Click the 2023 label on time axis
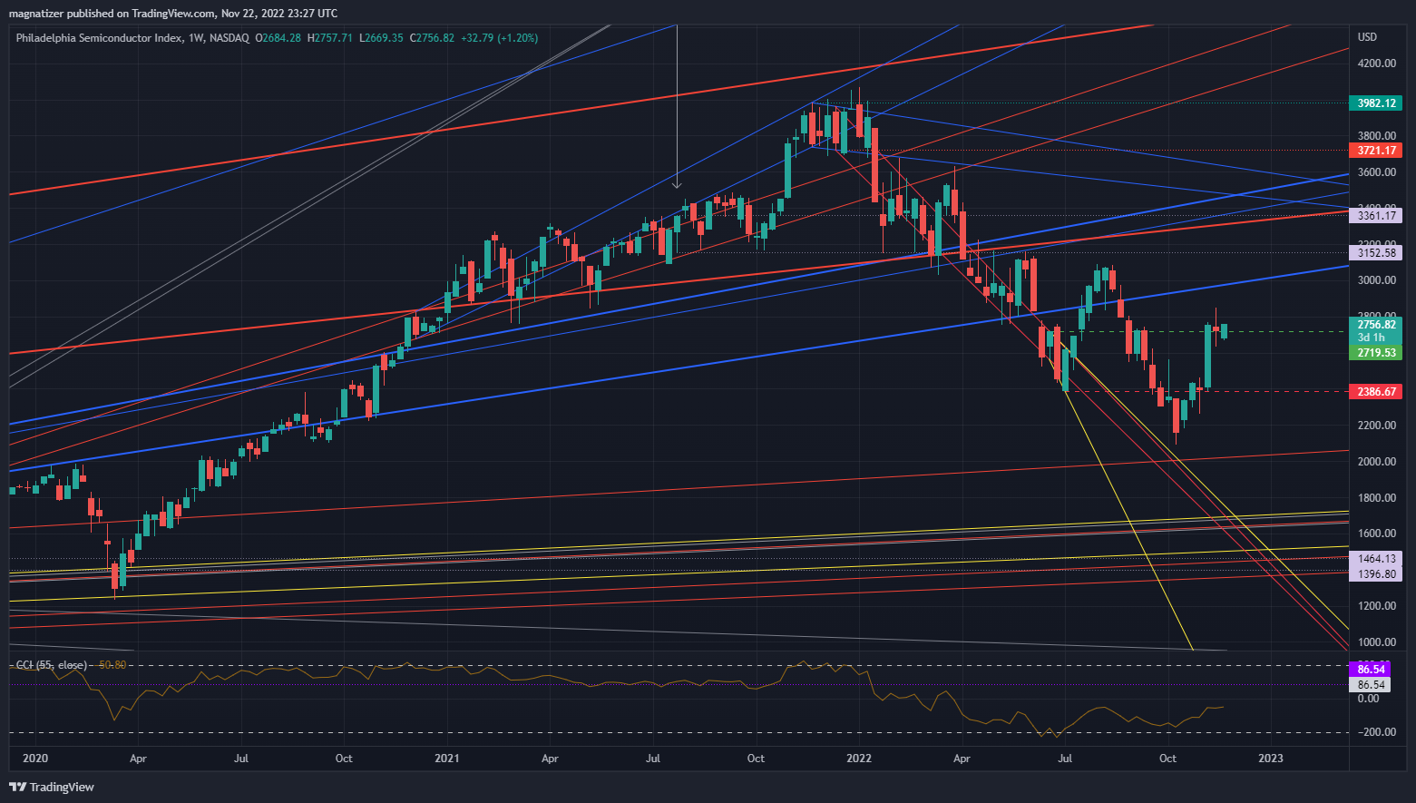 click(1271, 759)
